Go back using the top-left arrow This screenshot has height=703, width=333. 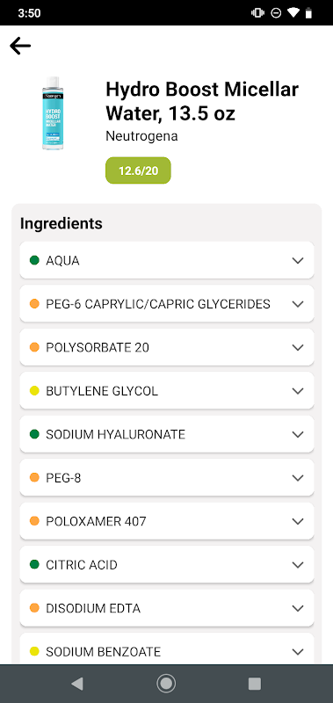[x=20, y=46]
